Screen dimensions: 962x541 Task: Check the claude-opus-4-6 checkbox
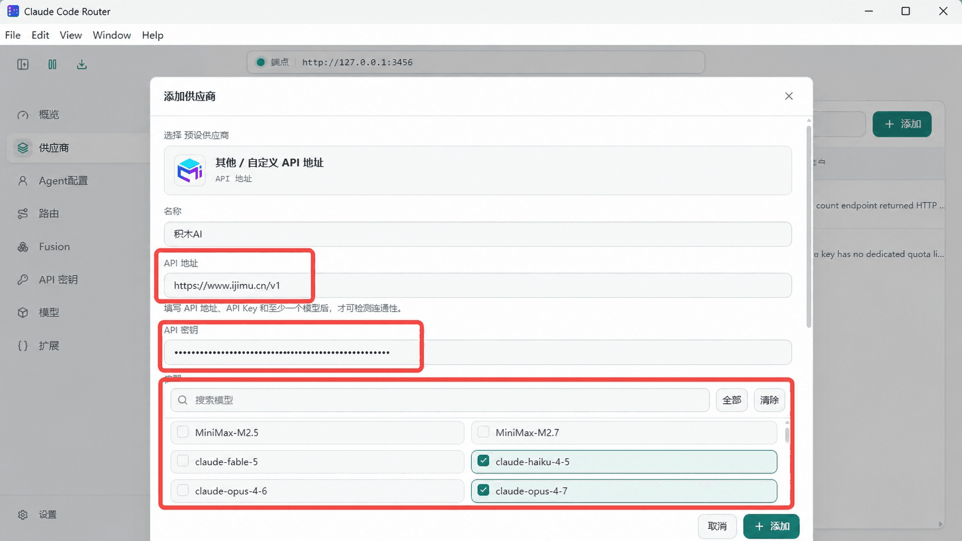click(183, 490)
